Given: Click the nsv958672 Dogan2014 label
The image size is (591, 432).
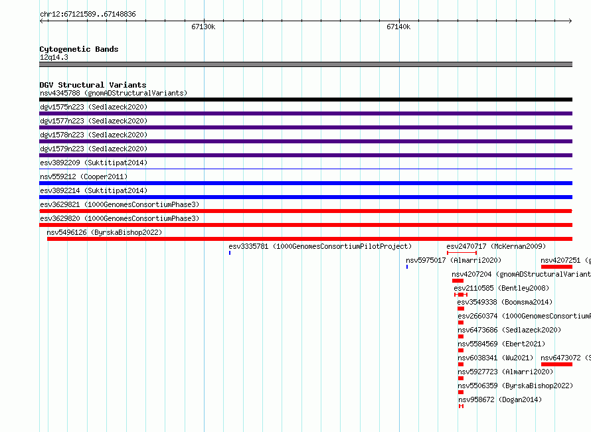Looking at the screenshot, I should 500,399.
